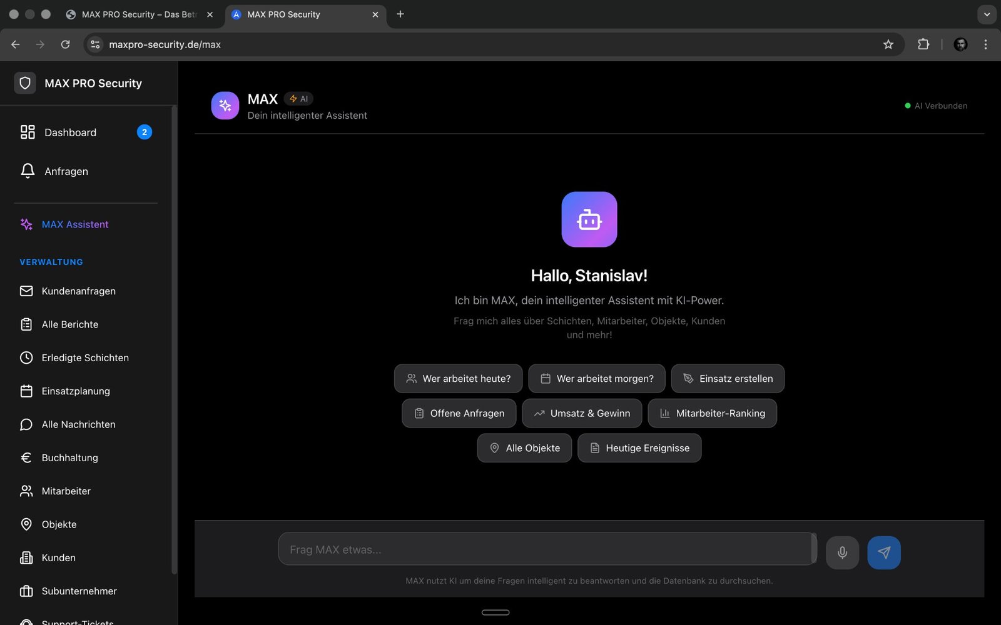
Task: Expand the browser window chevron top right
Action: tap(987, 14)
